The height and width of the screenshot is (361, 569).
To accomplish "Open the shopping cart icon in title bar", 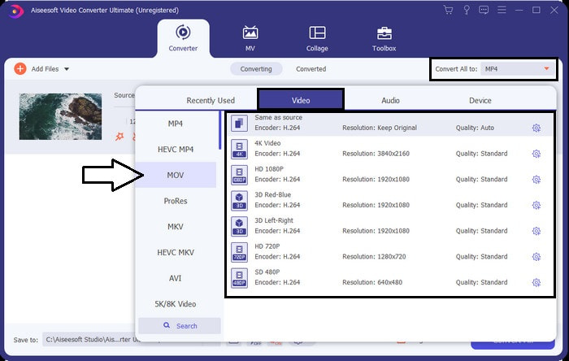I will point(448,10).
